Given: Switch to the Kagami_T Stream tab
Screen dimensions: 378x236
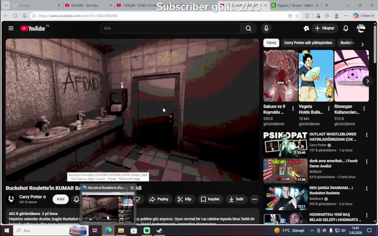Looking at the screenshot, I should point(295,5).
